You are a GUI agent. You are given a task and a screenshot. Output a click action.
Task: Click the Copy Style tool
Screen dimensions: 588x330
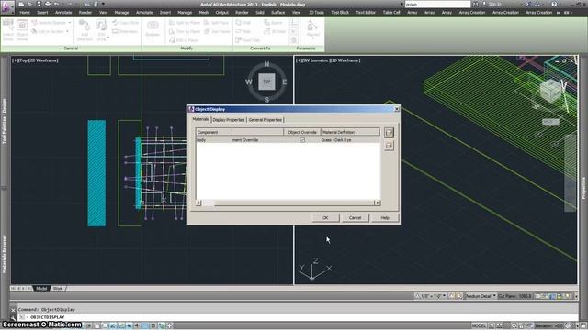tap(126, 23)
